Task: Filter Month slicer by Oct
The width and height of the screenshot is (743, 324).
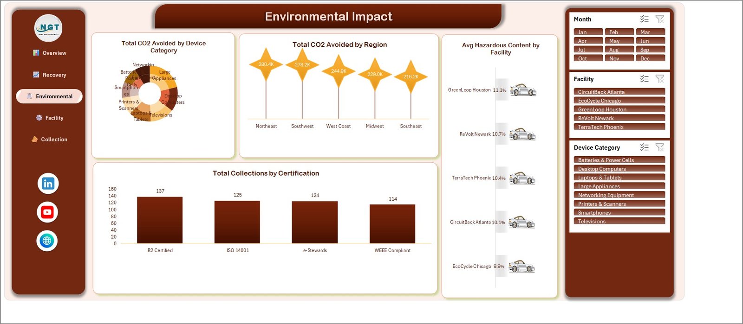Action: 588,58
